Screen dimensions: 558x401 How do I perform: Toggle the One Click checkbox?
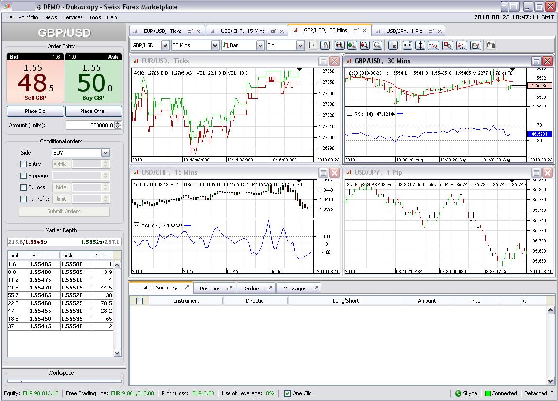[288, 393]
